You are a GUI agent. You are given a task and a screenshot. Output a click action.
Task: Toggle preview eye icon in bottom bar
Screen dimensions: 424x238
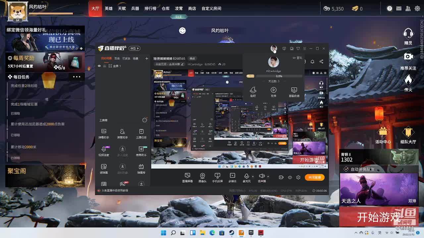coord(290,177)
